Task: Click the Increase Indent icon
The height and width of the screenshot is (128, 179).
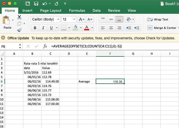Action: (137, 28)
